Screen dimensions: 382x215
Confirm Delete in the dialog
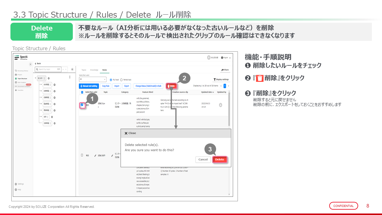click(220, 159)
